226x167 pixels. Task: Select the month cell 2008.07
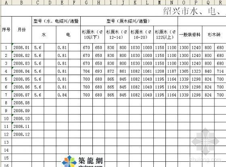(22, 95)
